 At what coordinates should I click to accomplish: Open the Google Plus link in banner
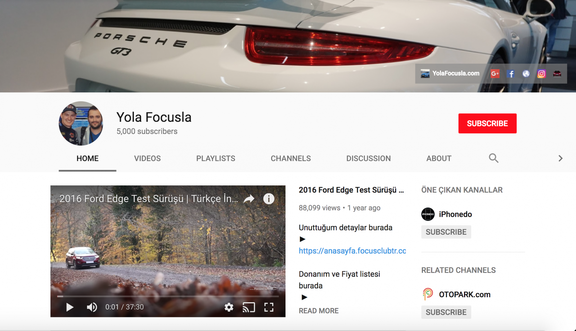[x=495, y=74]
